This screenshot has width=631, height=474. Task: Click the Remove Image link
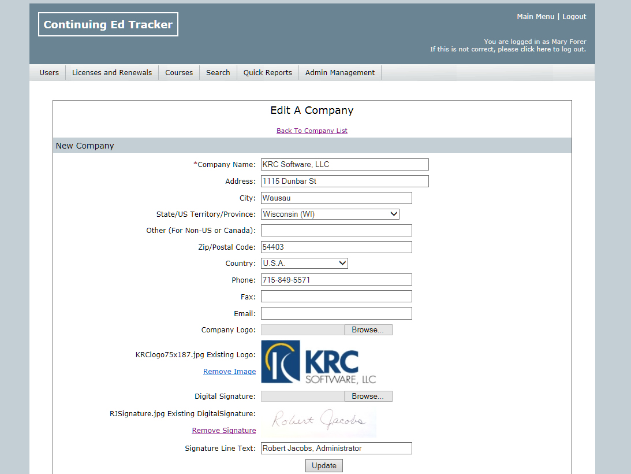click(229, 372)
